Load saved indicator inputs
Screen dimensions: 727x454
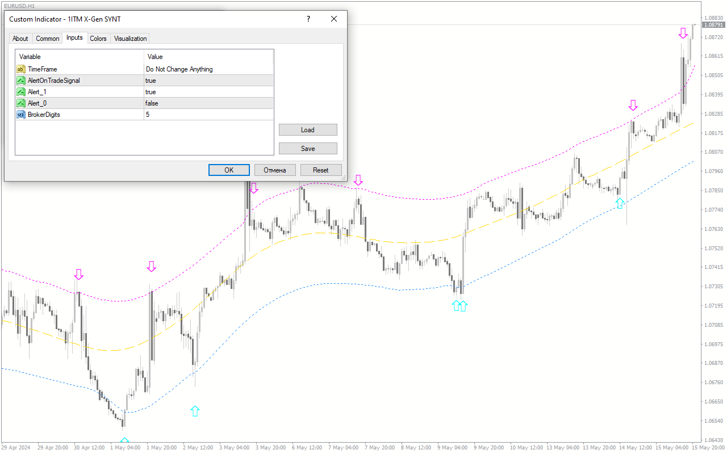click(308, 130)
